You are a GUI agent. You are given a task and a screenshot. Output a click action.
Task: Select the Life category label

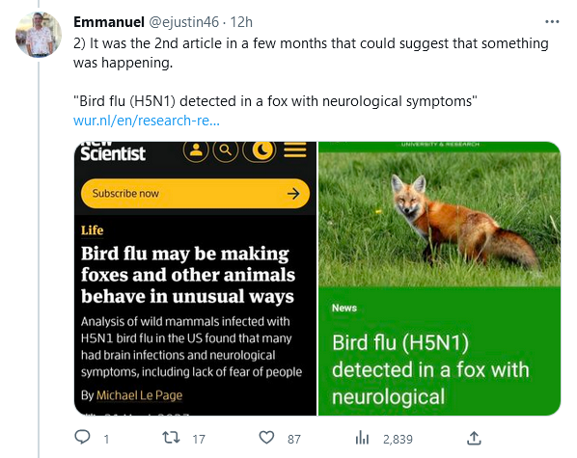click(x=92, y=230)
